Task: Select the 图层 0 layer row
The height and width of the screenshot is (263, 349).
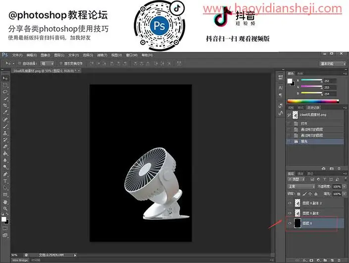Action: click(x=315, y=223)
